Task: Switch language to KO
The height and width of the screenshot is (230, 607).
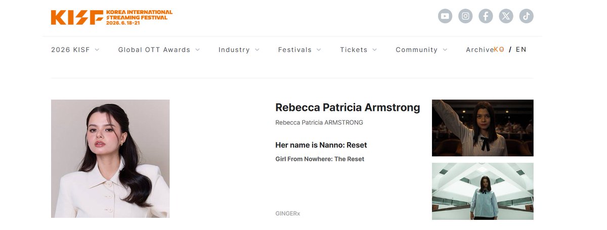Action: (499, 49)
